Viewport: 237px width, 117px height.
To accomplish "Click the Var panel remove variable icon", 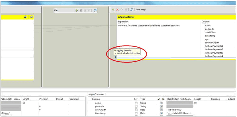I will coord(81,10).
